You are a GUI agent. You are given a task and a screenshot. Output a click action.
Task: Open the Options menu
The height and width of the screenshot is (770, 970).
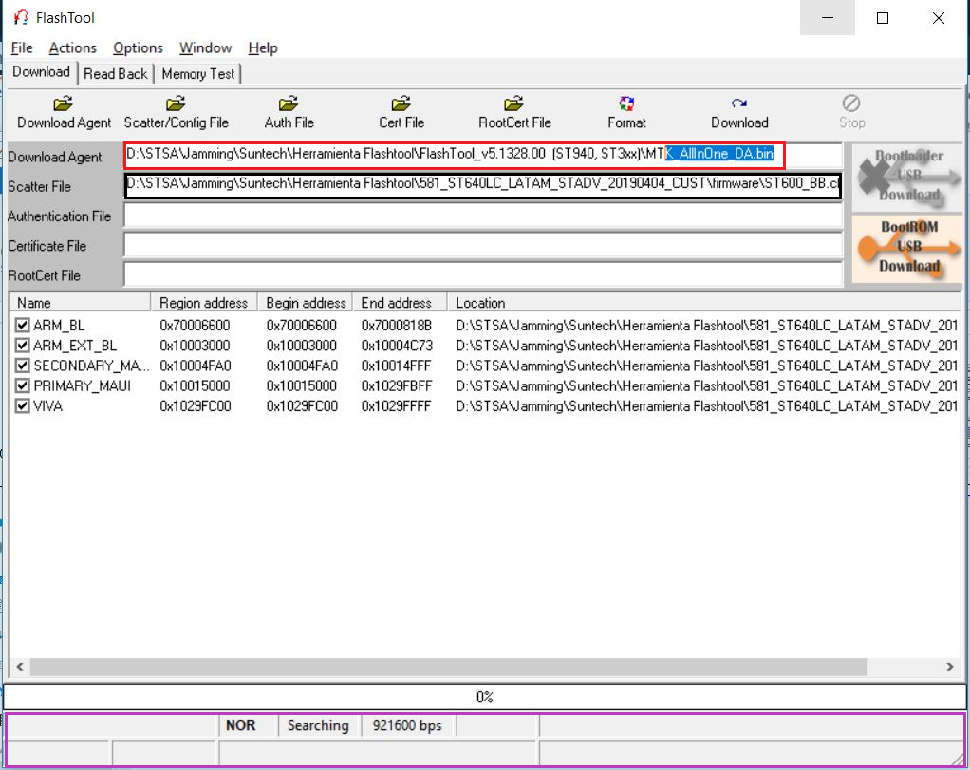138,47
